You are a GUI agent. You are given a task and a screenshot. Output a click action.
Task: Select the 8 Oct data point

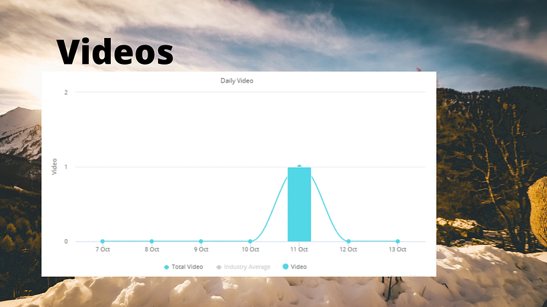151,241
